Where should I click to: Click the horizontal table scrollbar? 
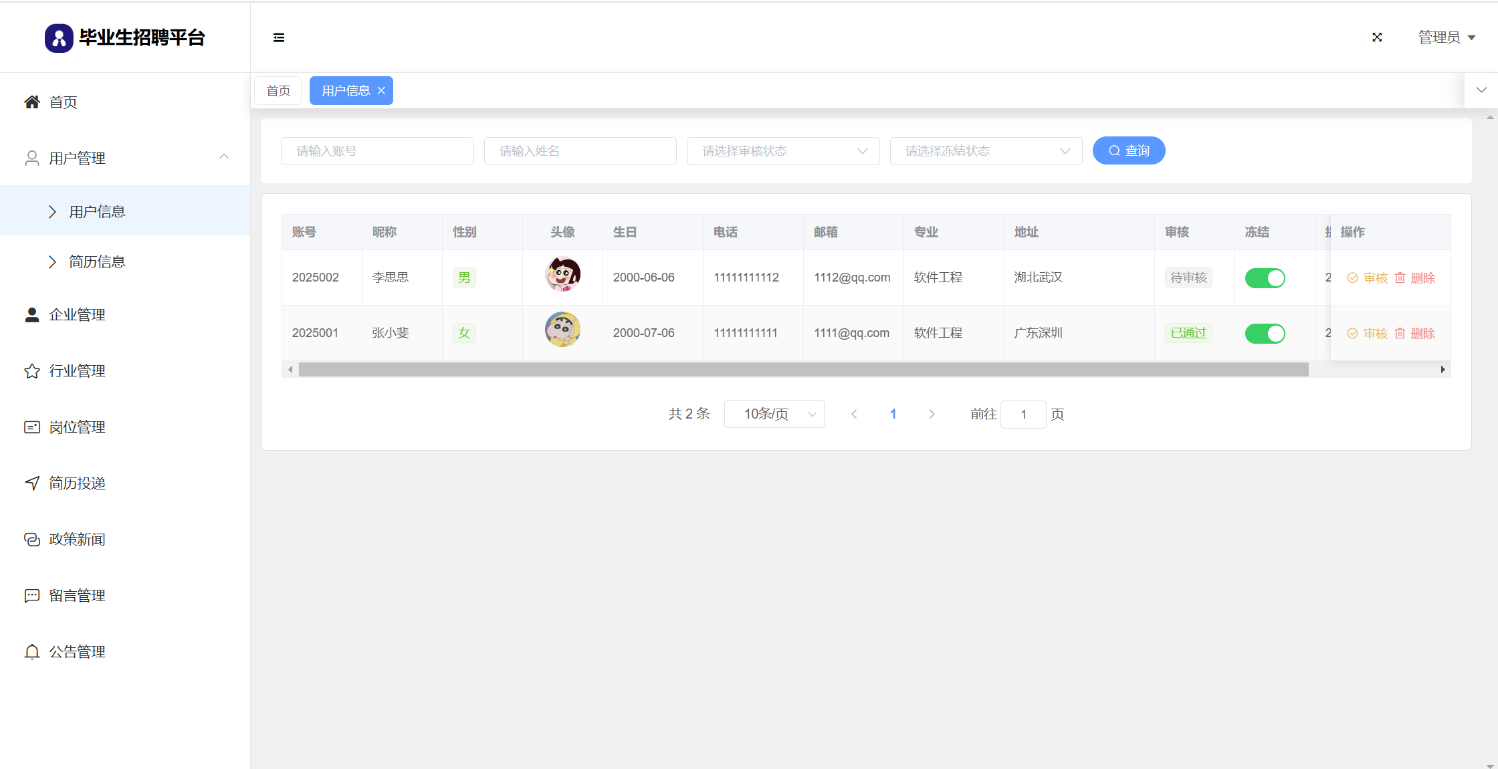tap(802, 370)
